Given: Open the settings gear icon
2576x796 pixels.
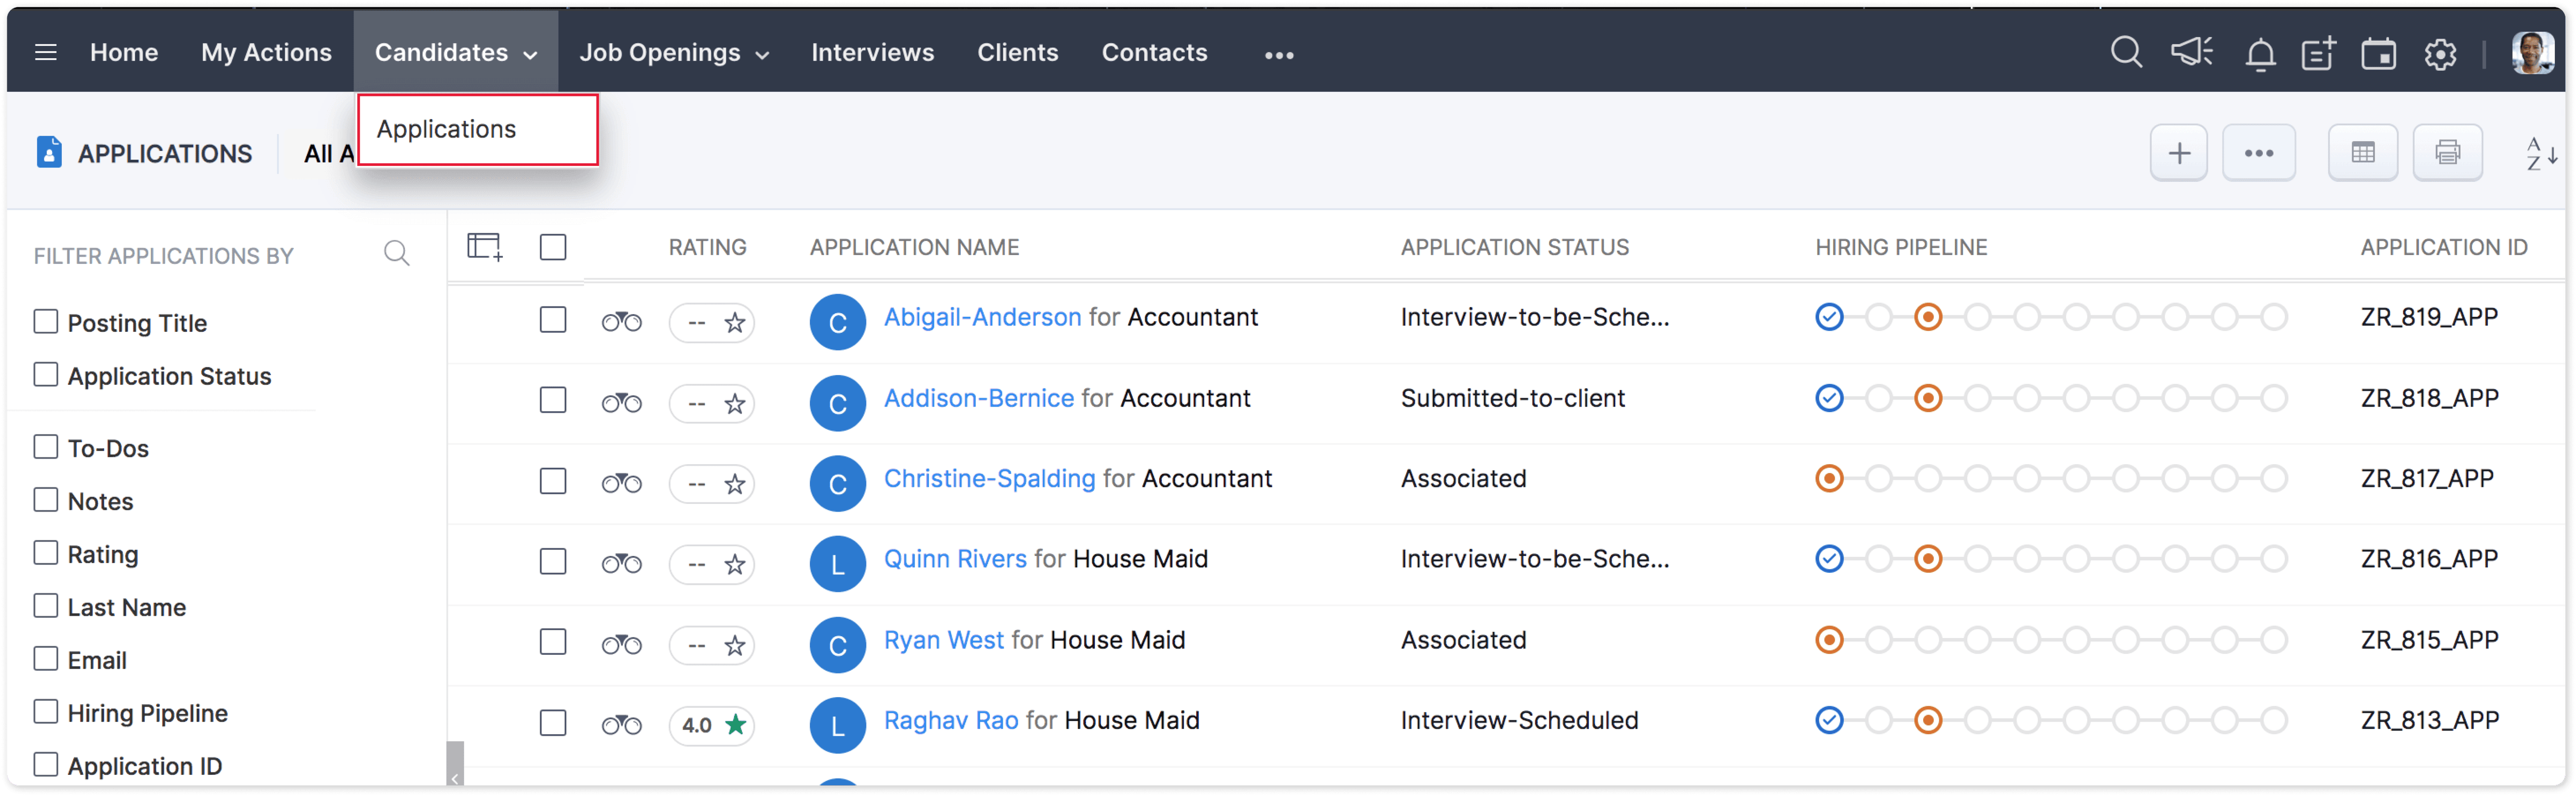Looking at the screenshot, I should (x=2440, y=54).
